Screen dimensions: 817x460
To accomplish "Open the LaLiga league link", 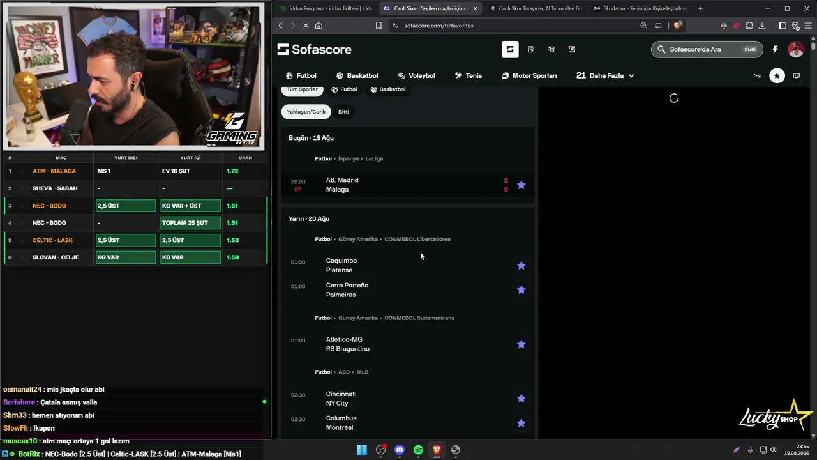I will (x=374, y=158).
